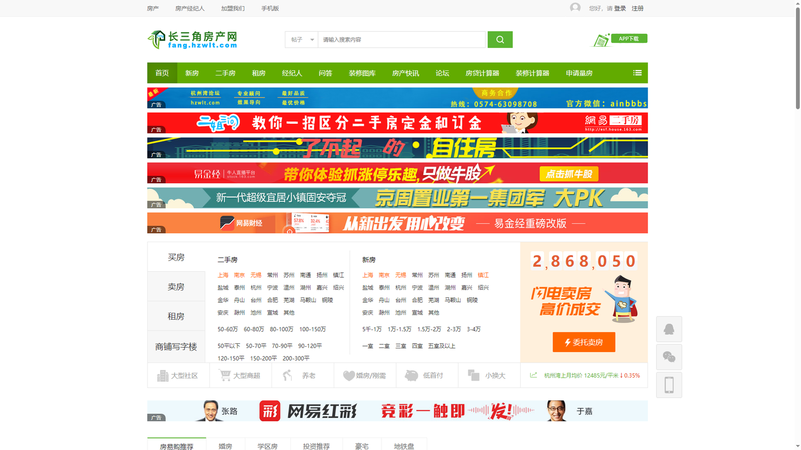
Task: Open the 了不起的自住房 banner ad
Action: pyautogui.click(x=397, y=148)
